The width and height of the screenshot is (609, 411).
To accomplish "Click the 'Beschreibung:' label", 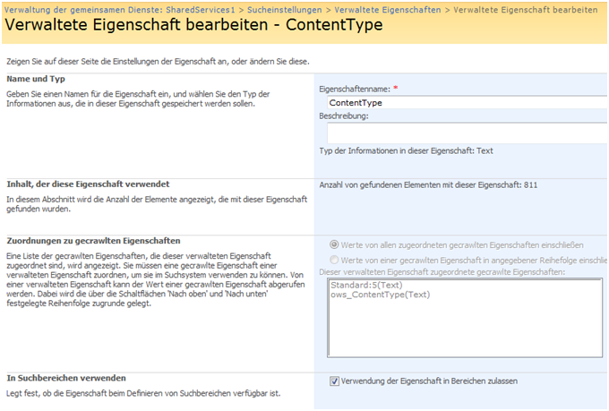I will pos(344,116).
